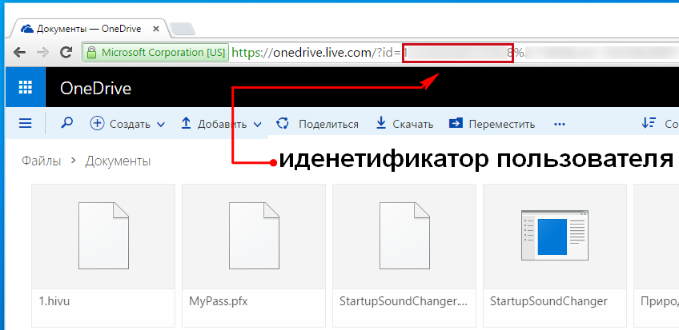Click the MyPass.pfx file name
Viewport: 679px width, 330px height.
(219, 301)
